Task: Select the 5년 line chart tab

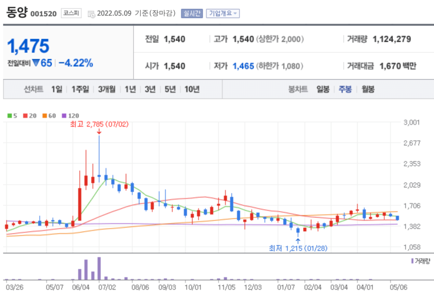Action: pyautogui.click(x=170, y=89)
